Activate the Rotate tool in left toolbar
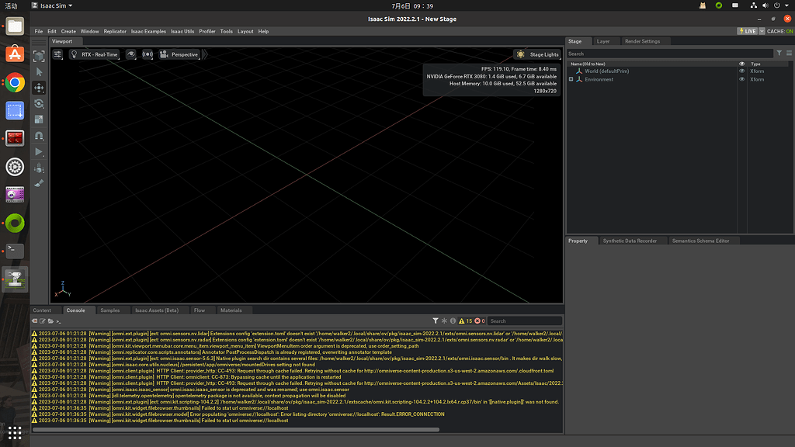795x447 pixels. tap(39, 103)
